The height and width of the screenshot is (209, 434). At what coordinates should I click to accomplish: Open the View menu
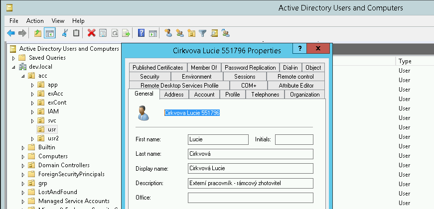[x=58, y=21]
